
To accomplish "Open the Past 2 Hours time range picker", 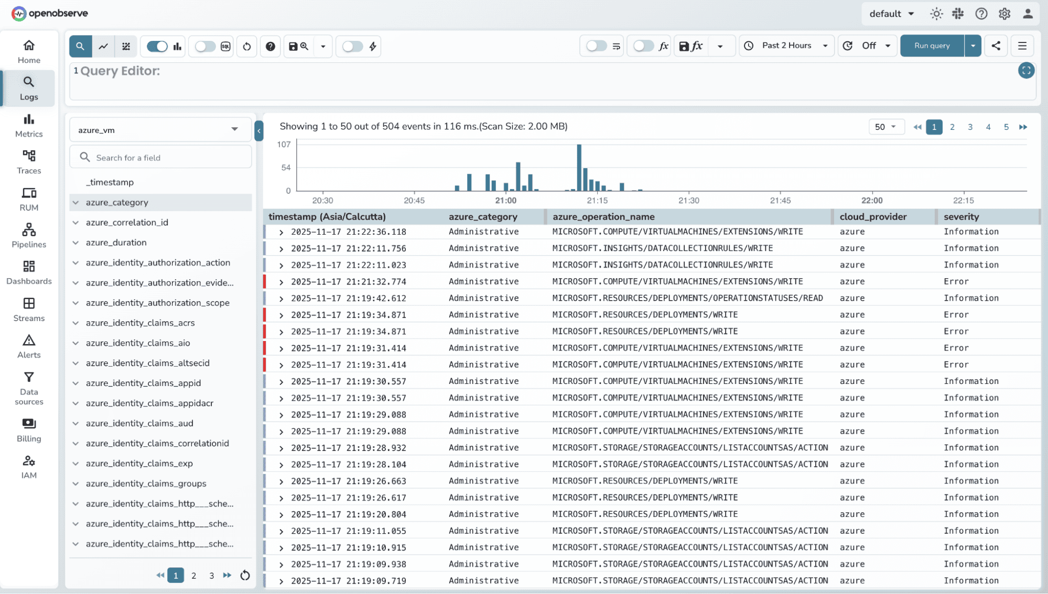I will click(x=786, y=46).
